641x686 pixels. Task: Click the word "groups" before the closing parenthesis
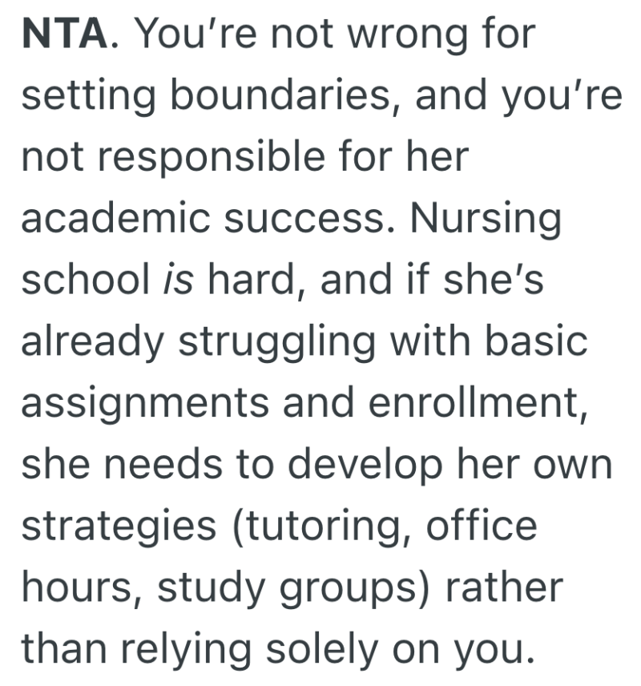[x=346, y=589]
